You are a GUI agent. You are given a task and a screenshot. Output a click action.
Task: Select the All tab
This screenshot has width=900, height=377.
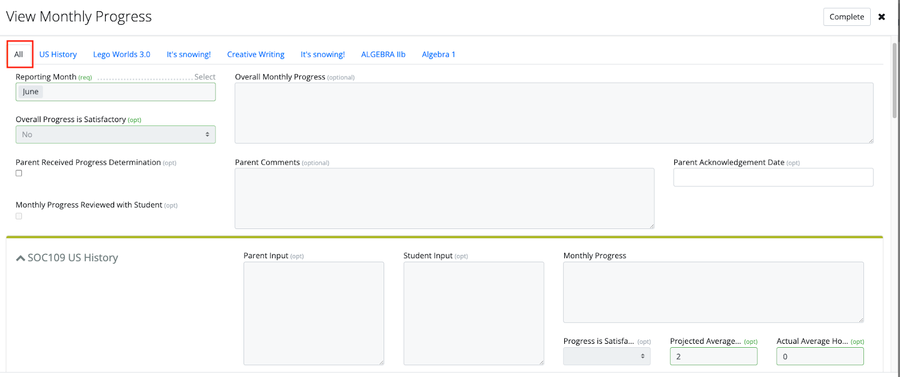coord(19,54)
